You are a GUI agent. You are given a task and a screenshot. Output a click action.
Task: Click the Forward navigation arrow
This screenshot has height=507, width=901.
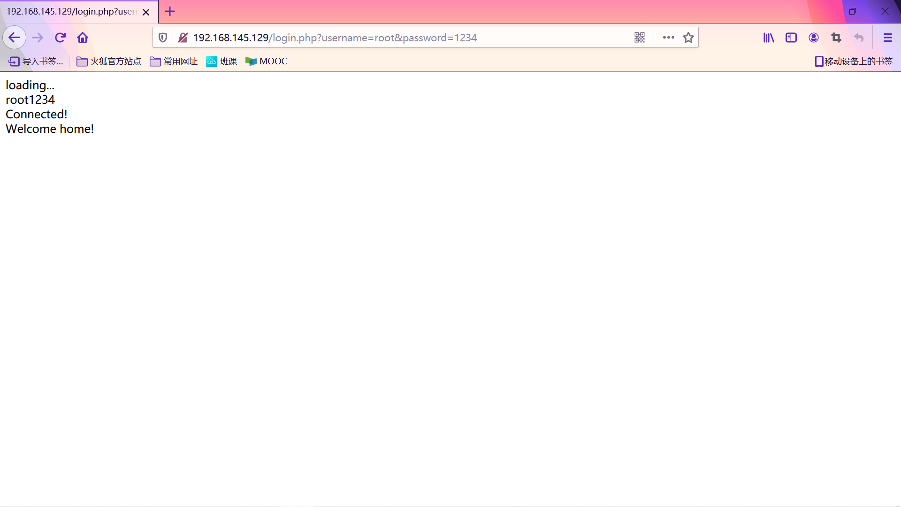point(38,38)
